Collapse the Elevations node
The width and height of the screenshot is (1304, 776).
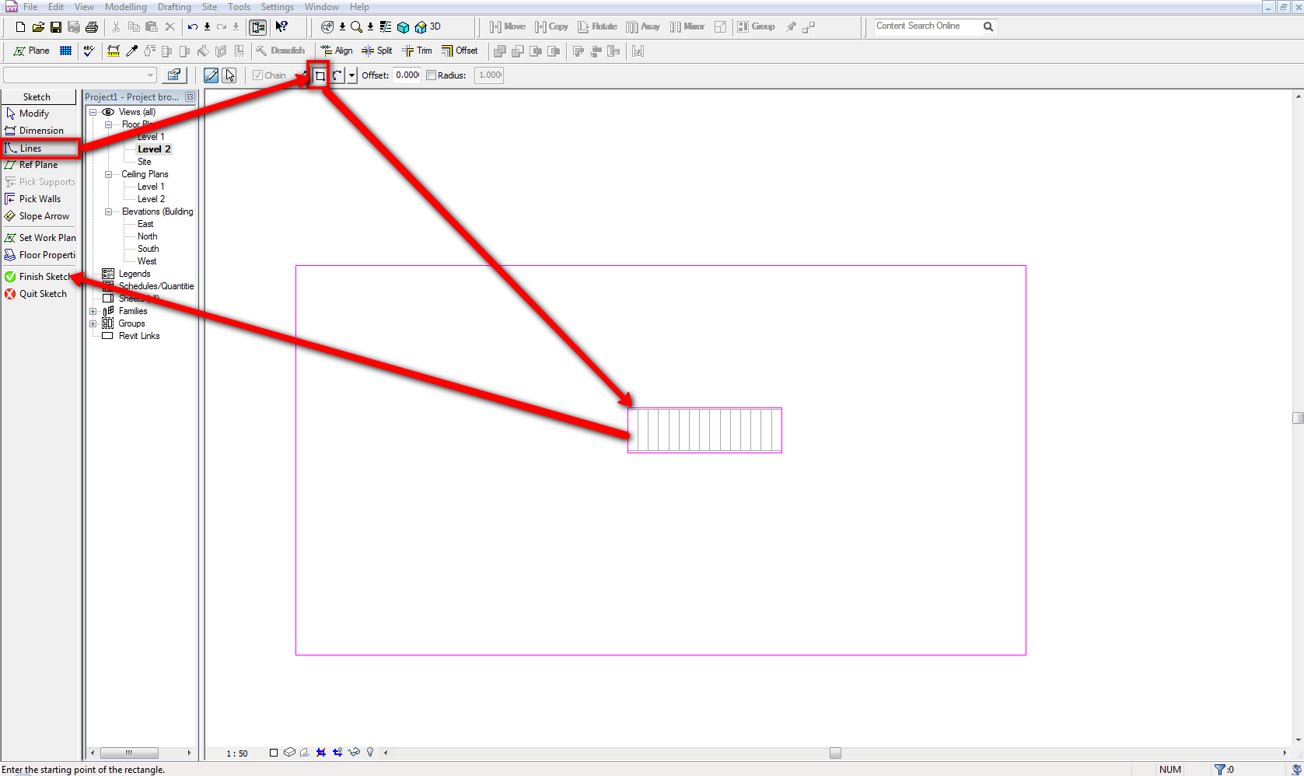pos(108,211)
